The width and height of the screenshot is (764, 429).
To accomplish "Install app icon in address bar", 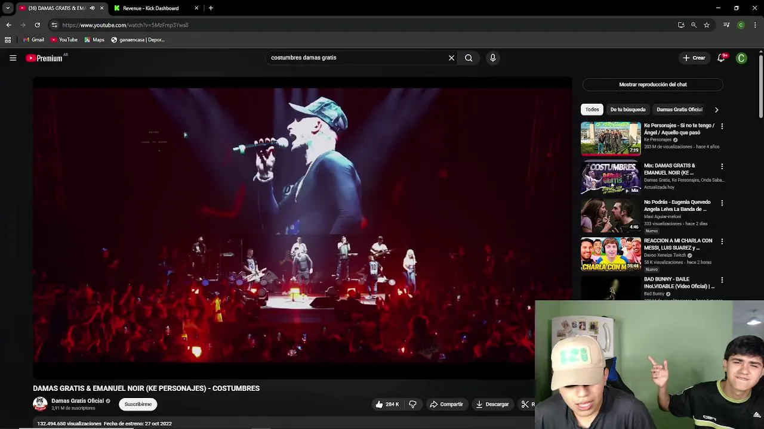I will pyautogui.click(x=681, y=25).
